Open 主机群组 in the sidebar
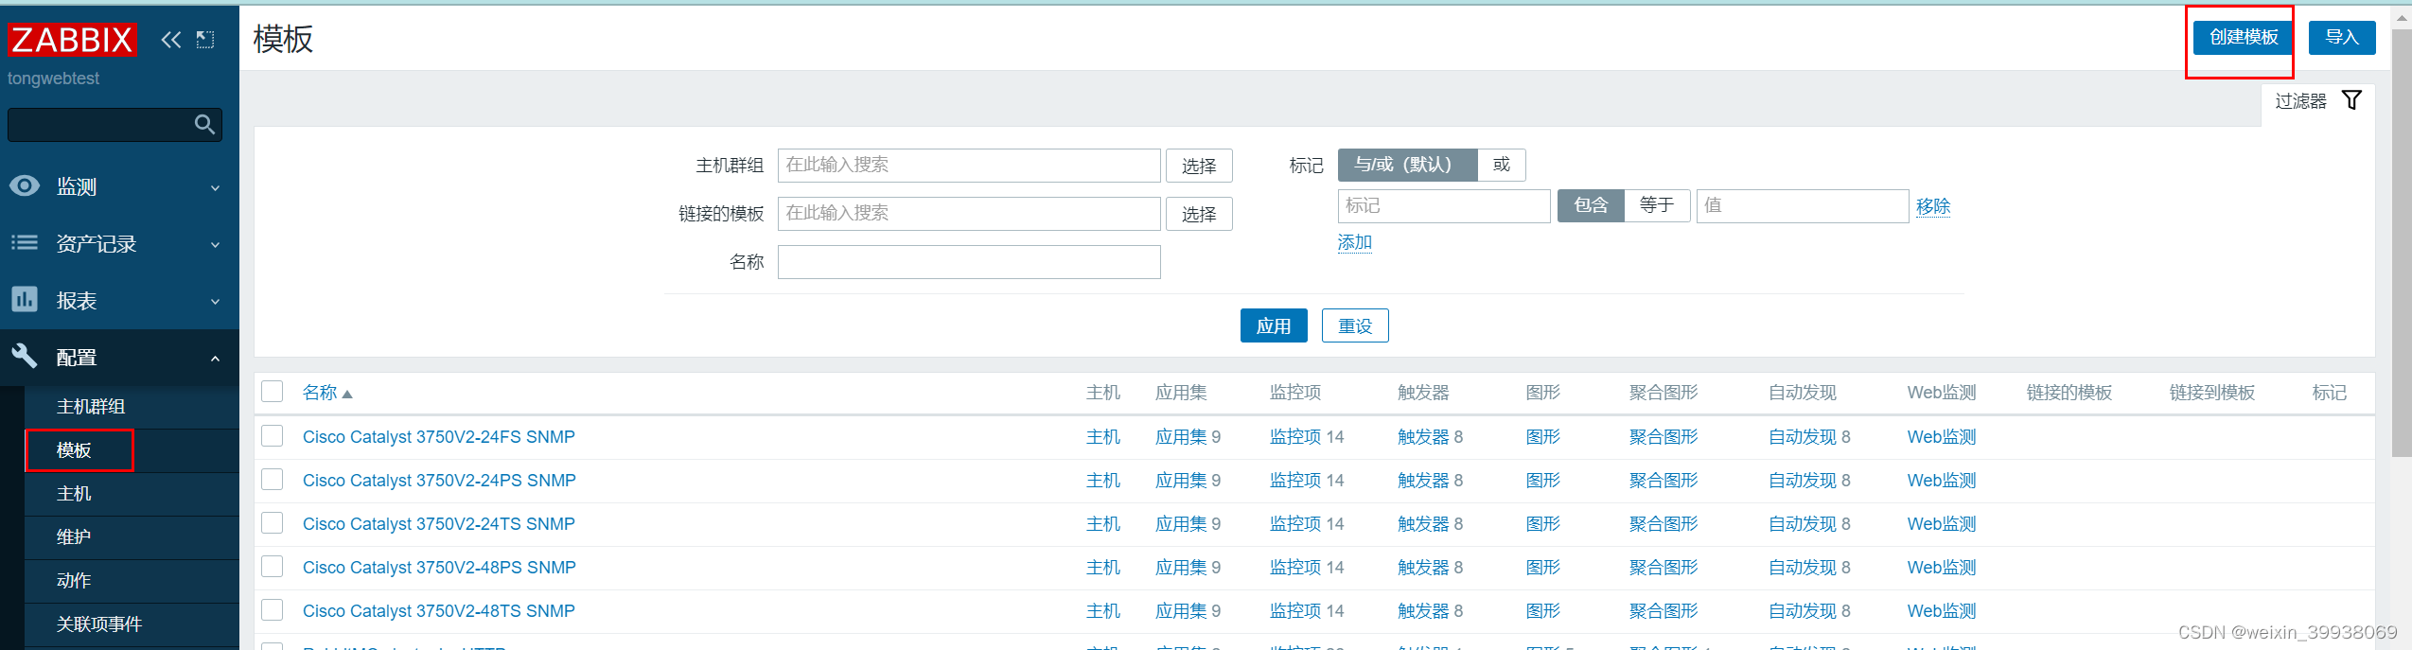This screenshot has height=650, width=2412. (x=91, y=407)
